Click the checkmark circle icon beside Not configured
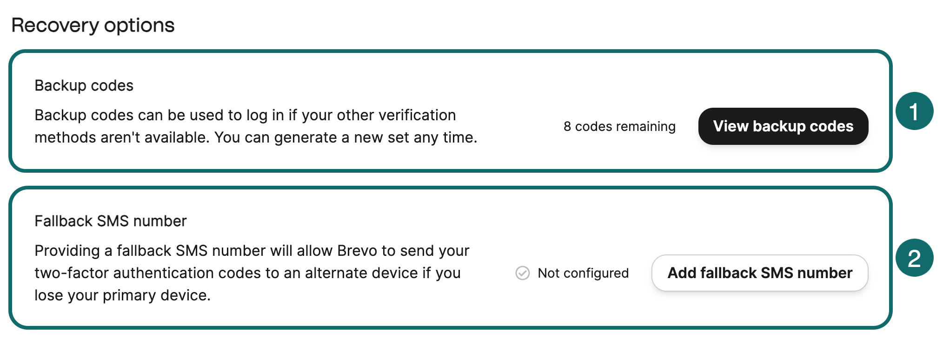The width and height of the screenshot is (943, 338). pyautogui.click(x=523, y=273)
